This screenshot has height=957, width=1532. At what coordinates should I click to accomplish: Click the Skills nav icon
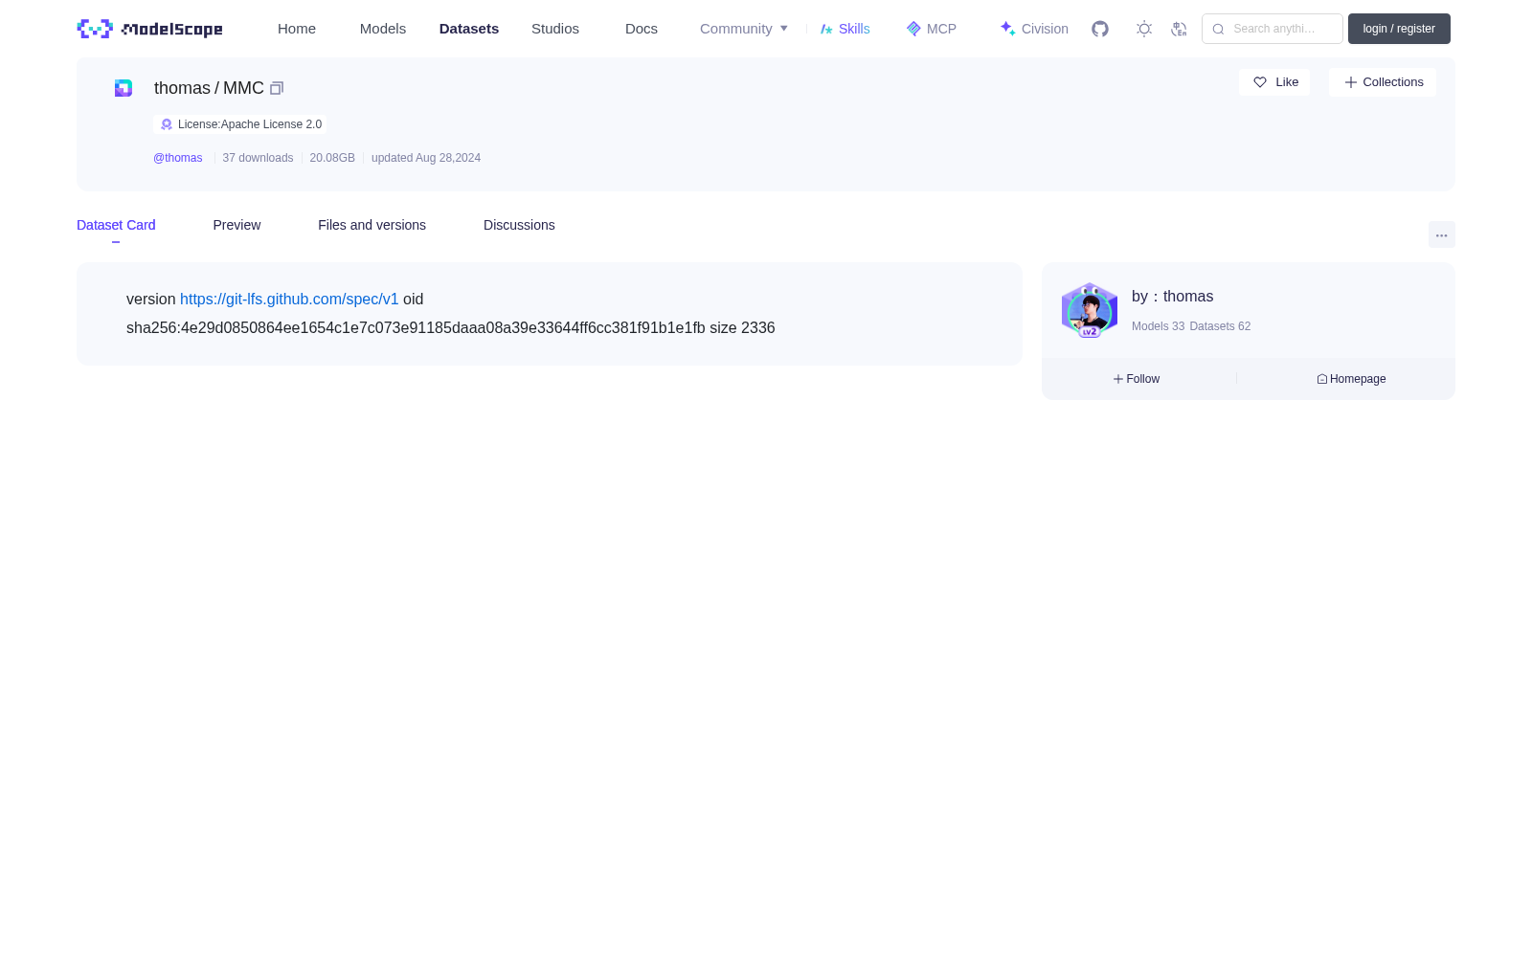click(x=826, y=29)
